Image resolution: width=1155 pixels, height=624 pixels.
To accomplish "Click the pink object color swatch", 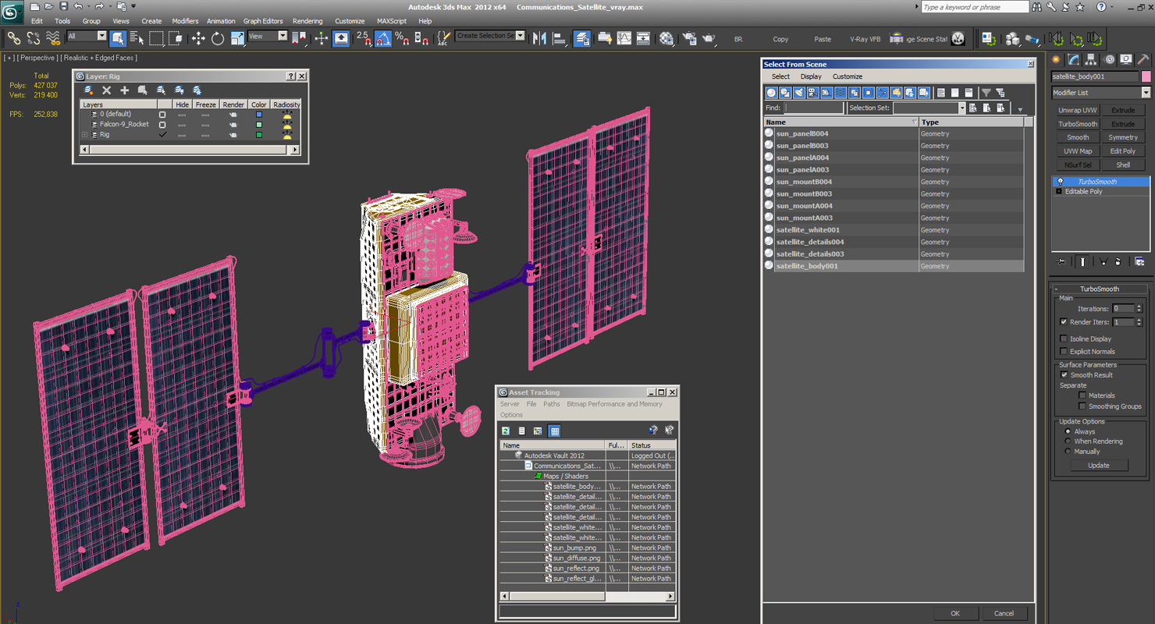I will point(1146,76).
